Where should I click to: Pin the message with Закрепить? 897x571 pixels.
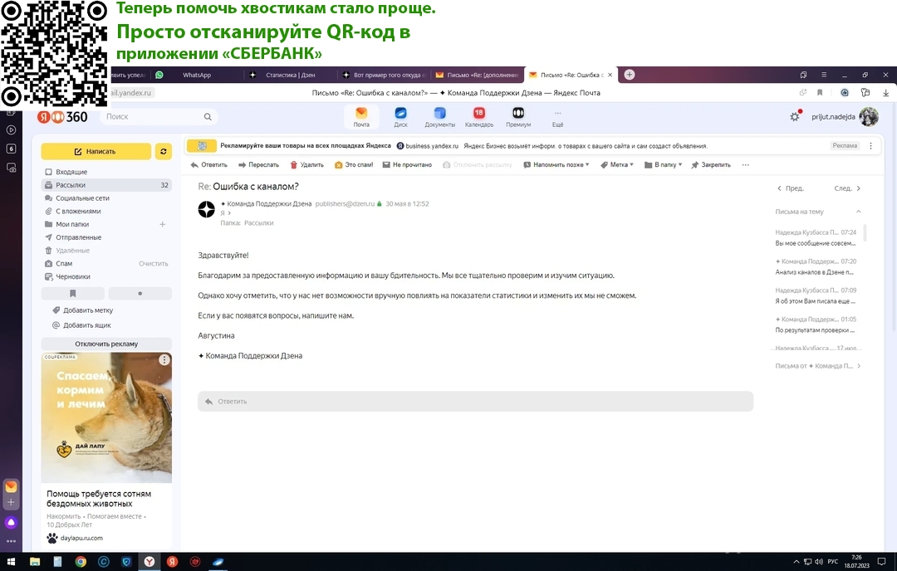coord(710,164)
